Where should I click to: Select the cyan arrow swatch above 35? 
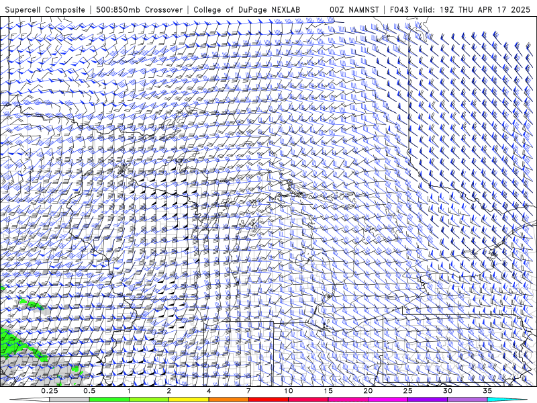[507, 400]
